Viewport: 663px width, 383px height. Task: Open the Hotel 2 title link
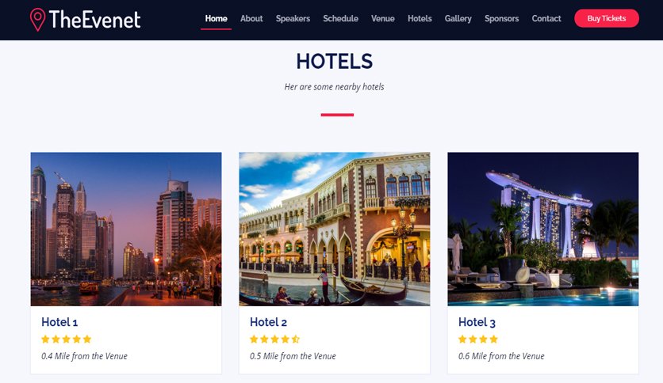click(269, 322)
